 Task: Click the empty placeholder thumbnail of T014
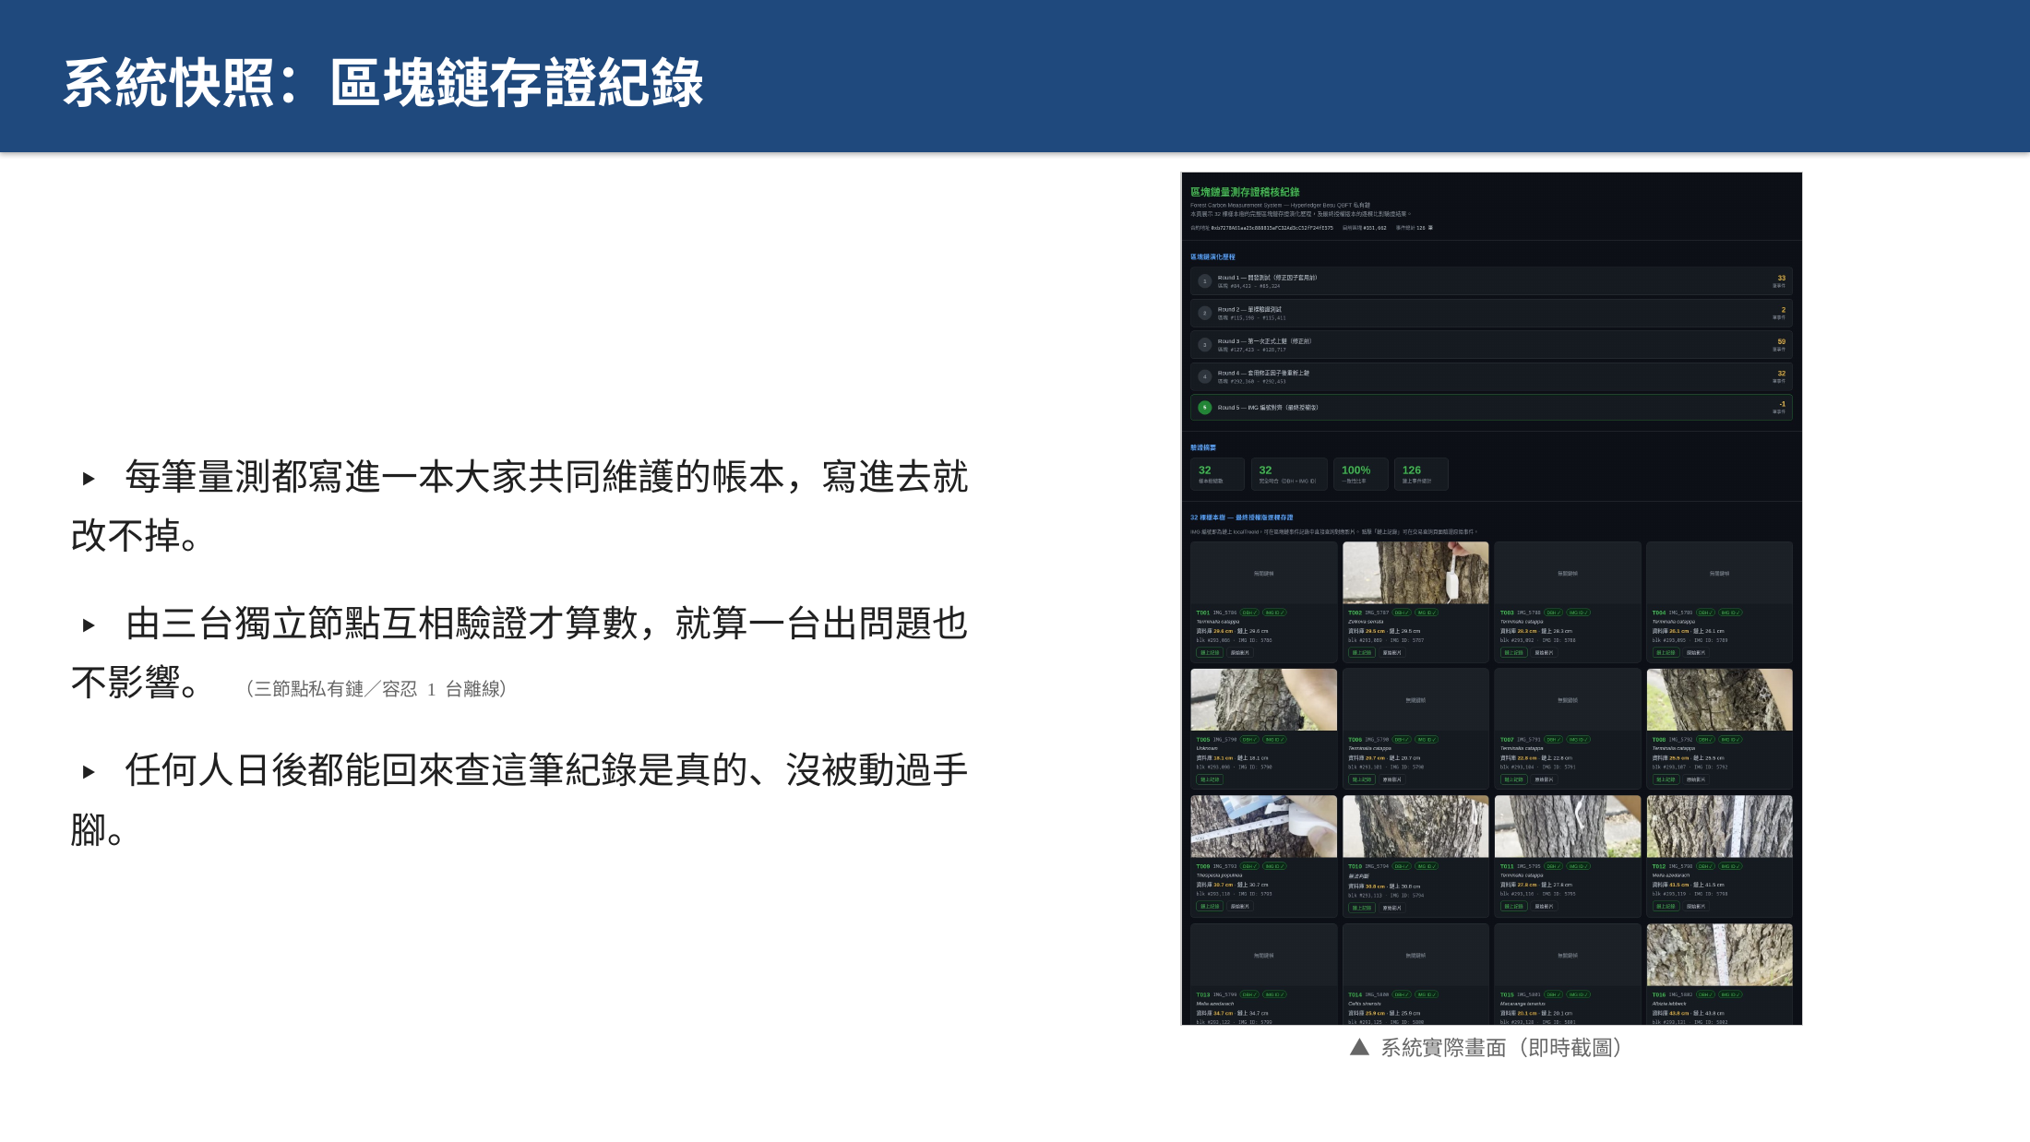click(1415, 955)
